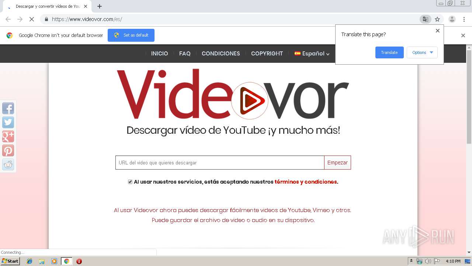Open the INICIO menu item
Screen dimensions: 472x266
[x=159, y=54]
